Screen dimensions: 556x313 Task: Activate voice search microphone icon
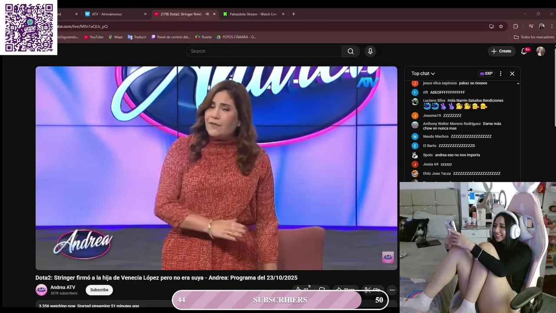pyautogui.click(x=370, y=51)
